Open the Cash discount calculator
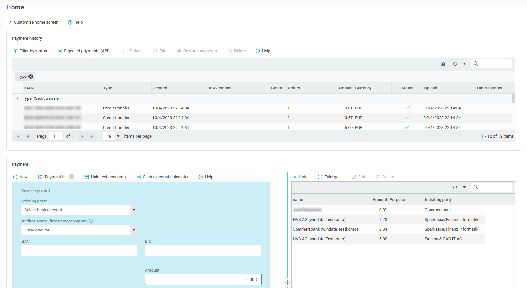527x288 pixels. point(162,177)
